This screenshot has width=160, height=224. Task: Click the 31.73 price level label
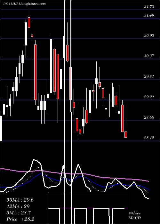pos(149,7)
